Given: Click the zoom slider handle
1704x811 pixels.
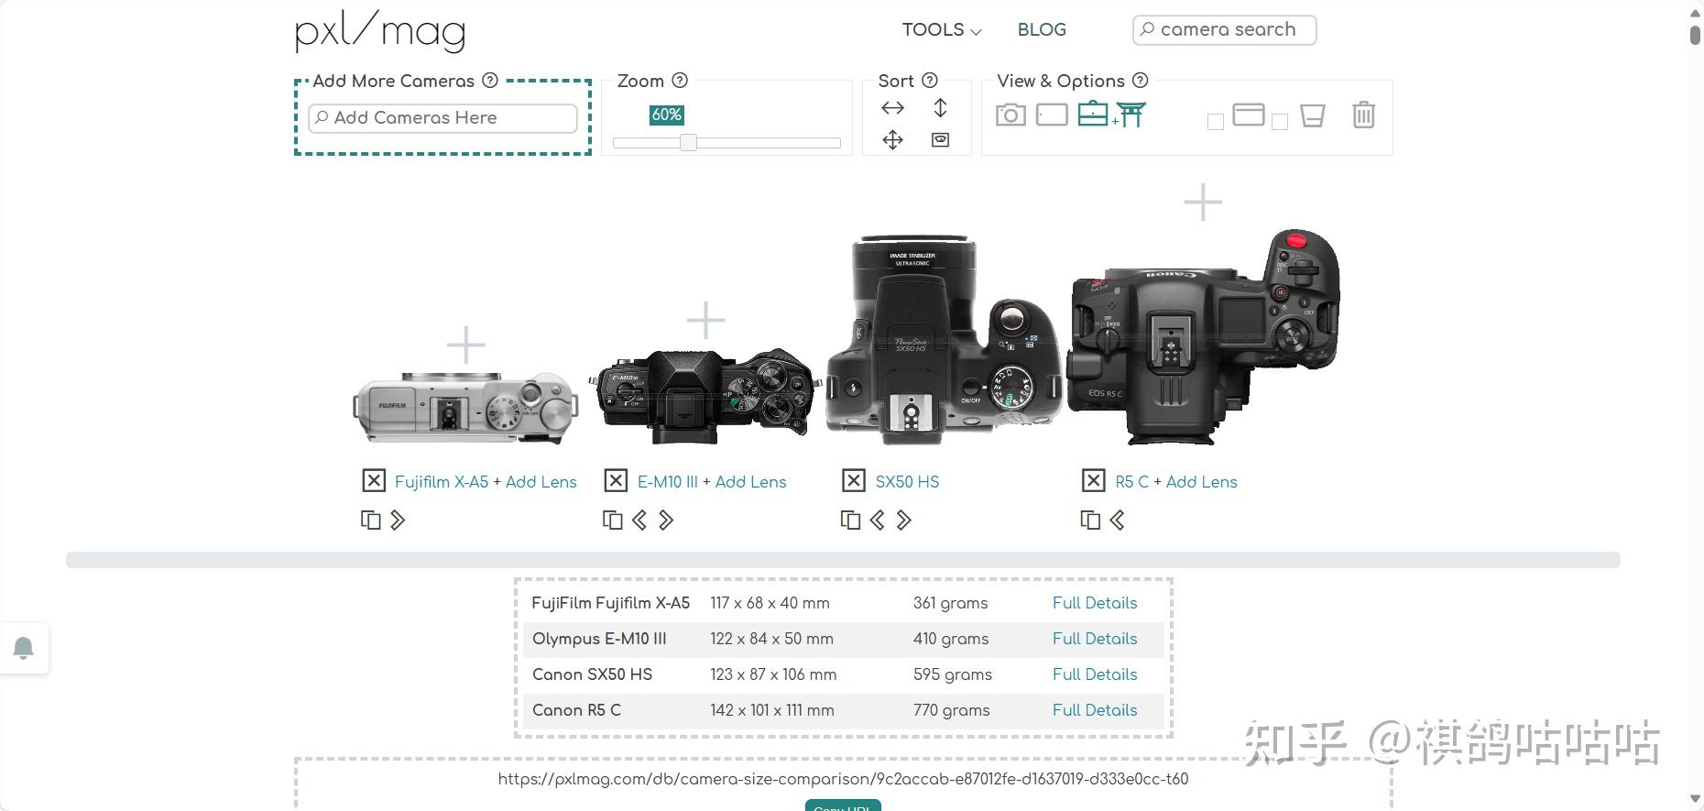Looking at the screenshot, I should tap(688, 142).
